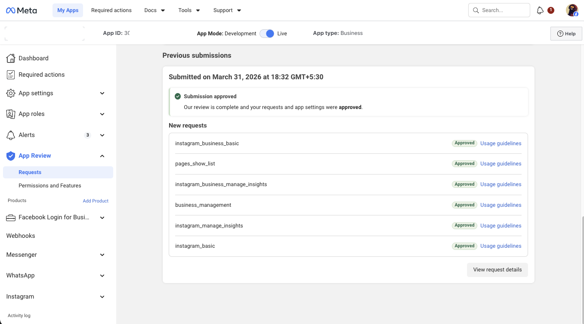Expand the App settings section

click(102, 93)
